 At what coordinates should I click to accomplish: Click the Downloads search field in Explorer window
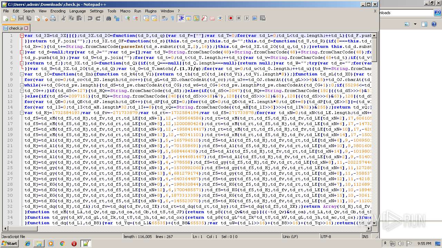pyautogui.click(x=406, y=13)
